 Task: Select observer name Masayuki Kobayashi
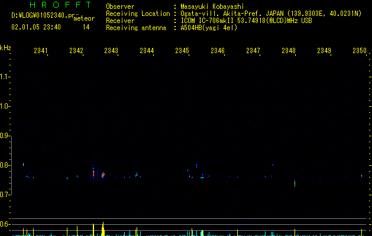coord(212,6)
